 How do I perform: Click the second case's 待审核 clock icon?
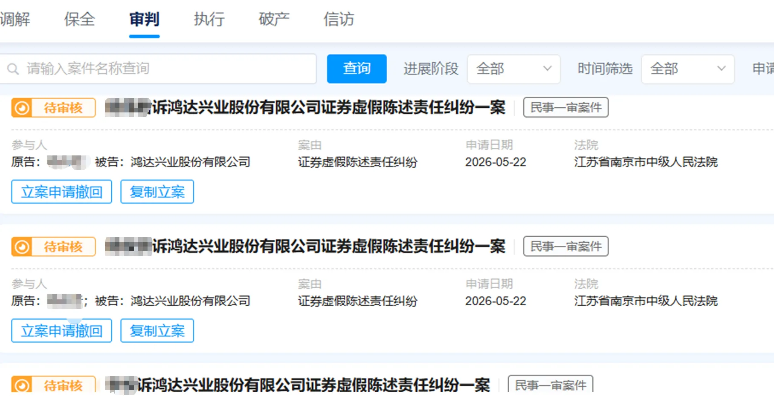pos(22,247)
